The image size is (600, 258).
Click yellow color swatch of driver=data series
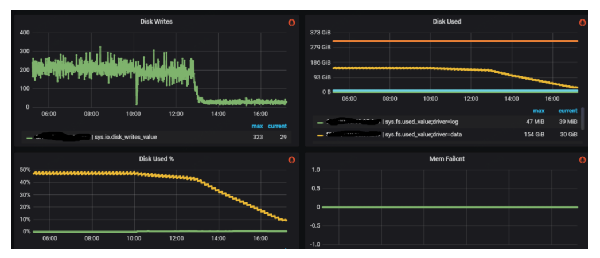pos(320,135)
